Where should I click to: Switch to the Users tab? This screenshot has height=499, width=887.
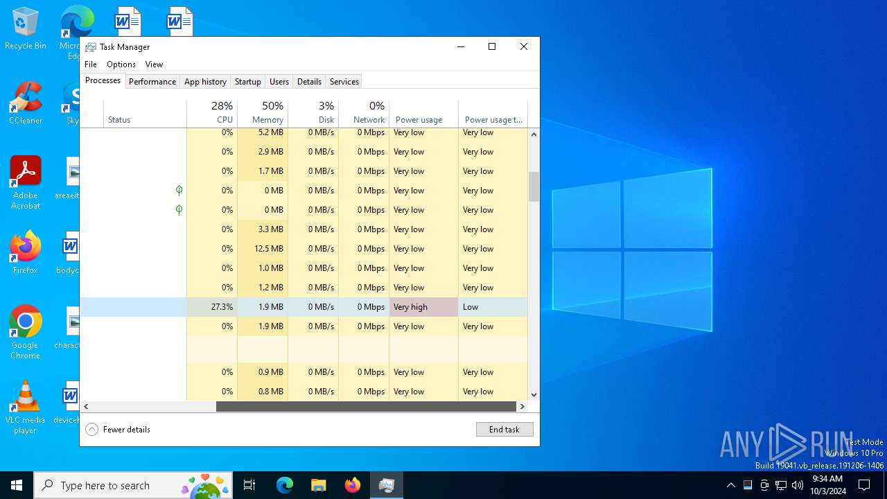(279, 81)
